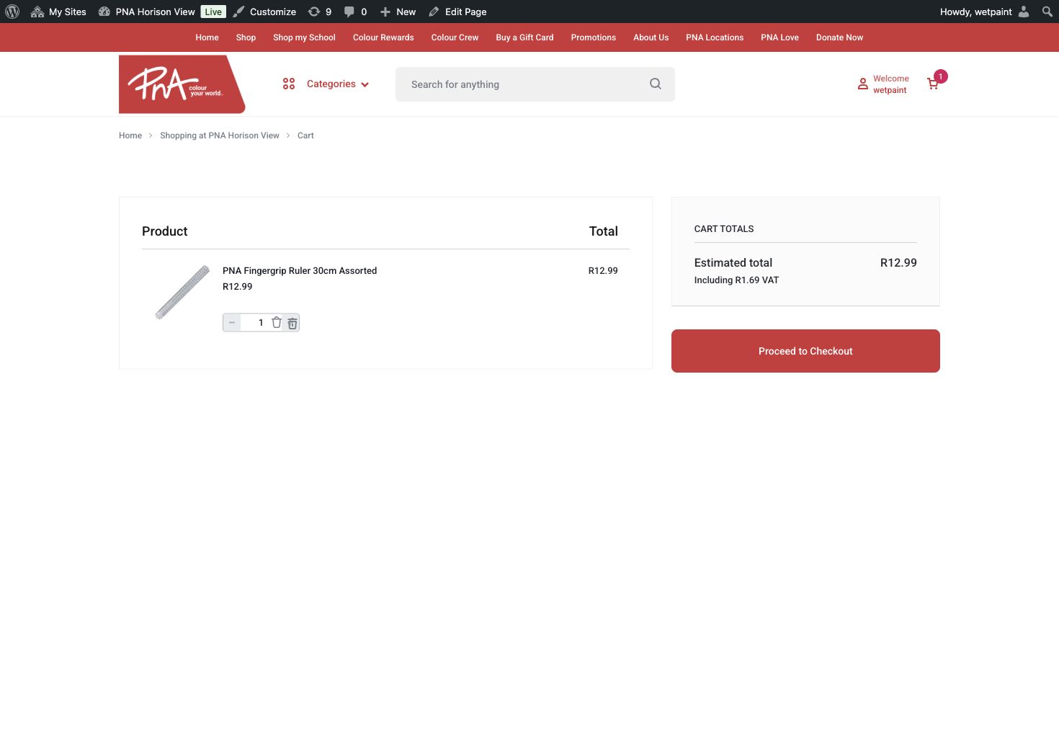Click the Home breadcrumb link
Screen dimensions: 1059x738
130,135
